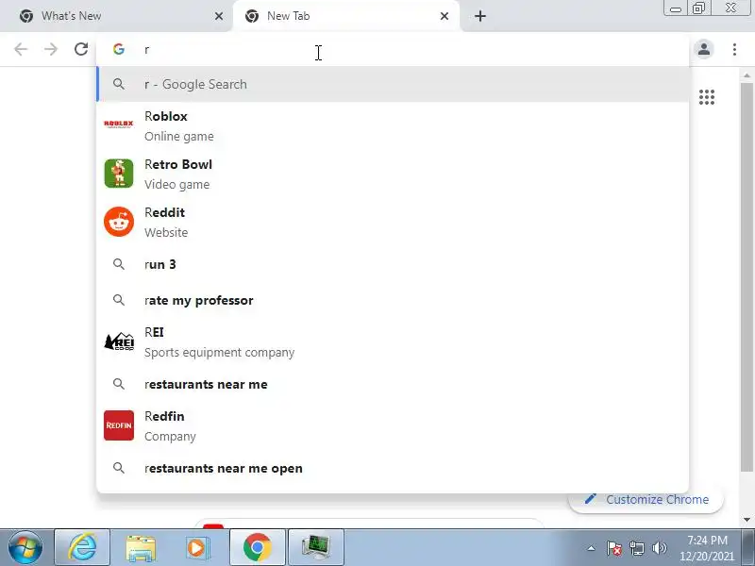
Task: Click the network tray icon
Action: tap(636, 548)
